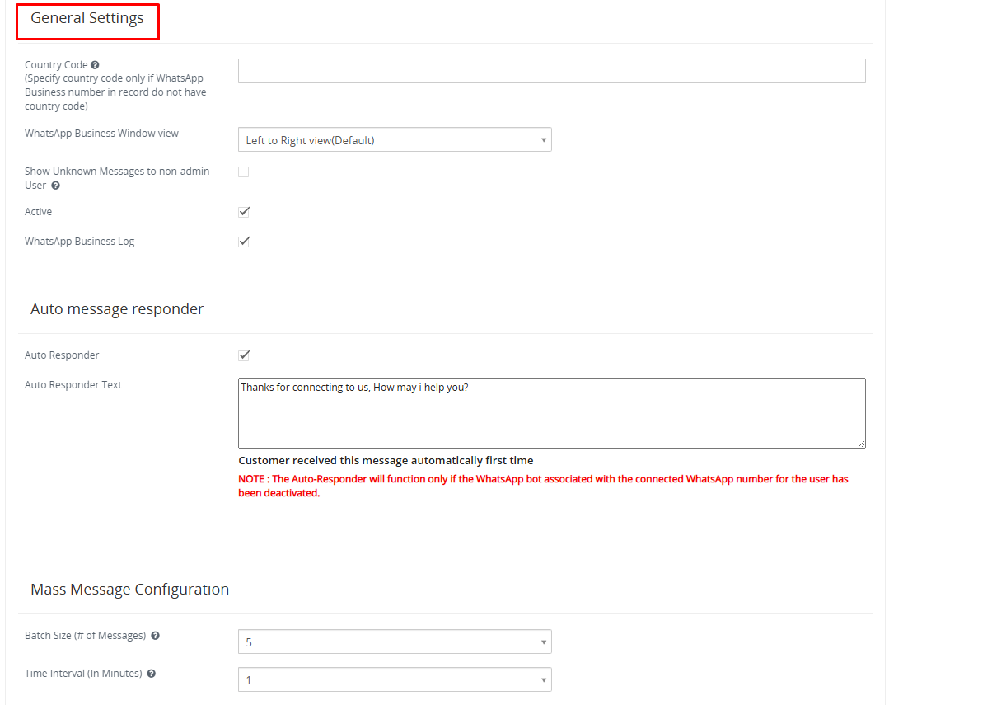
Task: Click the WhatsApp Business Window view label
Action: coord(101,133)
